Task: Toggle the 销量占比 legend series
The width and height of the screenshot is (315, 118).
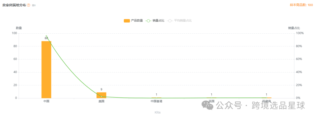Action: (155, 21)
